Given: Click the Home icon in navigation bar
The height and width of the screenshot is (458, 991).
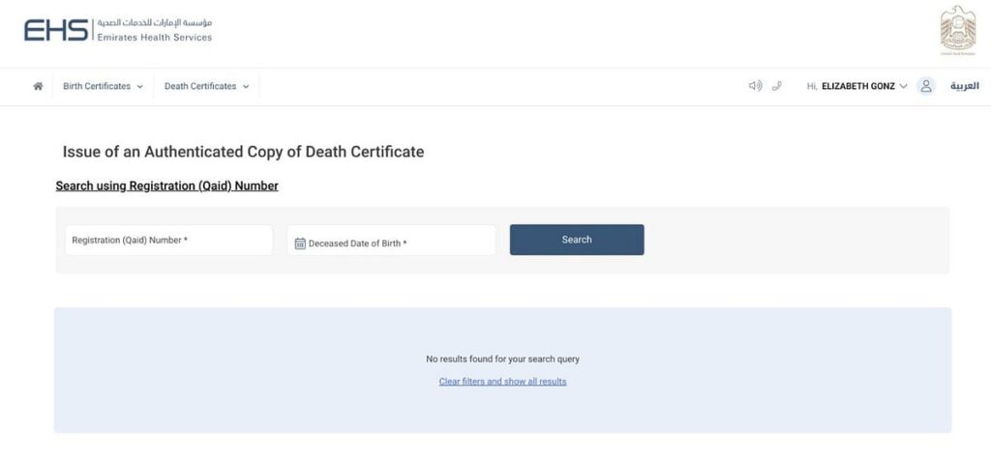Looking at the screenshot, I should (38, 86).
